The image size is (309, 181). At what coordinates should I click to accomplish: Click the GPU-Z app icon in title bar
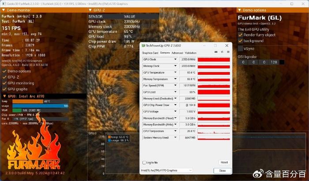[143, 45]
